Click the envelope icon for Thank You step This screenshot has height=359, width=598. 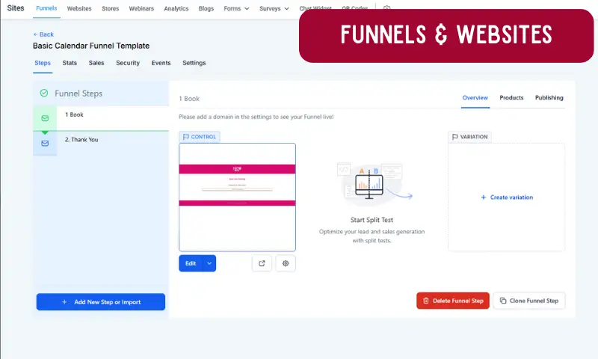(x=45, y=143)
